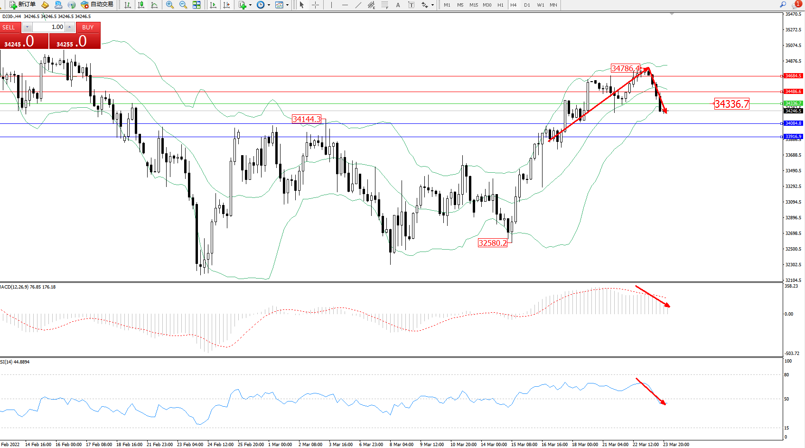Open the chart templates dropdown arrow
The image size is (805, 448).
(287, 5)
